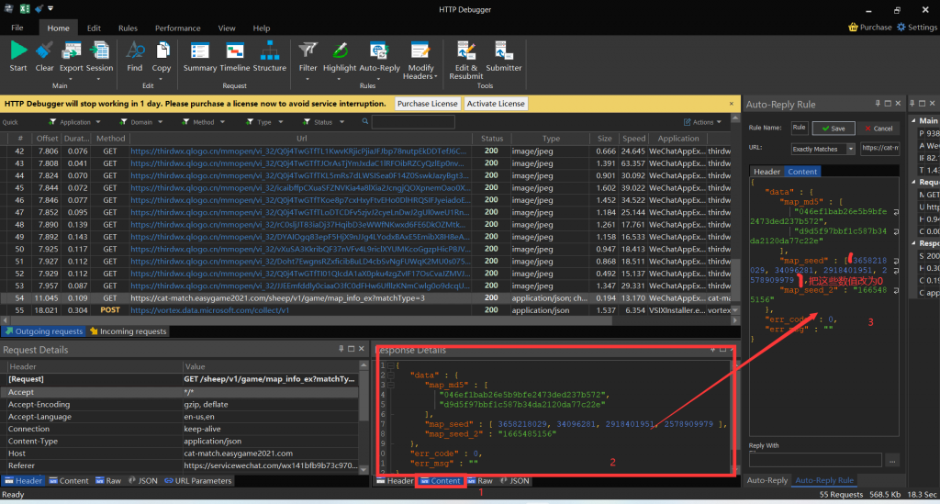This screenshot has width=940, height=504.
Task: Toggle the Domain quick filter
Action: coord(140,122)
